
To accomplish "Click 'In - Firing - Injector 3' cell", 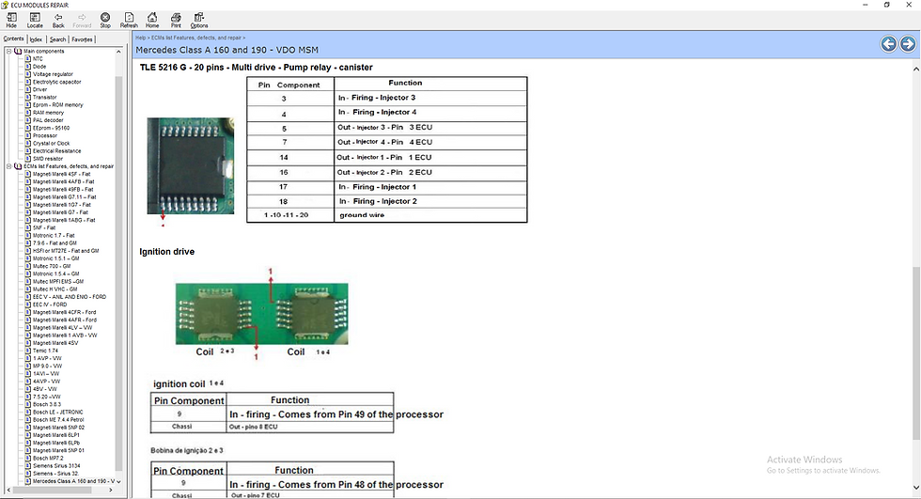I will click(430, 98).
